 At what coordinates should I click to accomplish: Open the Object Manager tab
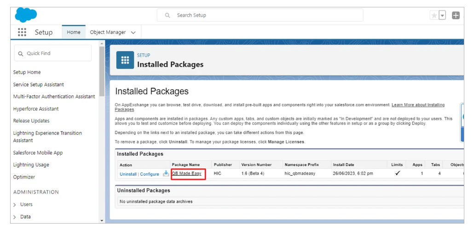tap(108, 32)
